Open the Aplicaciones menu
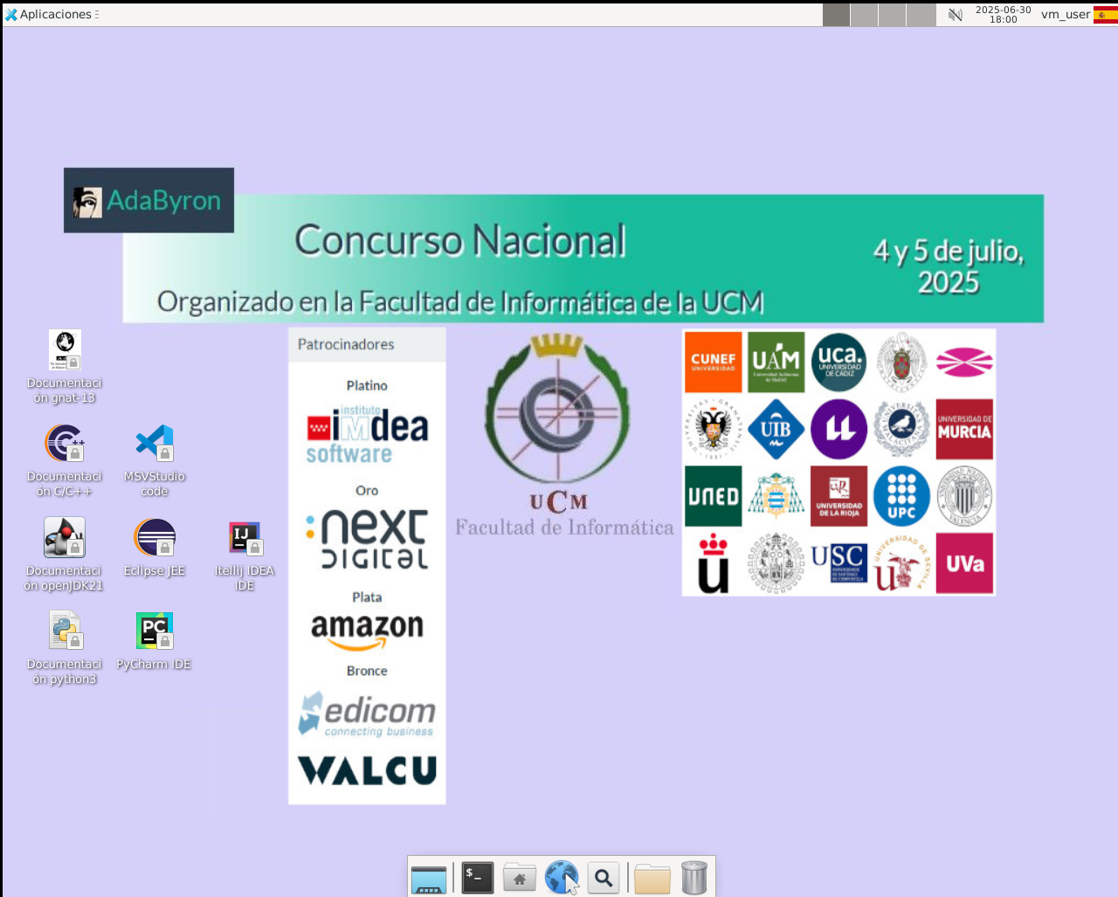The width and height of the screenshot is (1118, 897). point(52,14)
